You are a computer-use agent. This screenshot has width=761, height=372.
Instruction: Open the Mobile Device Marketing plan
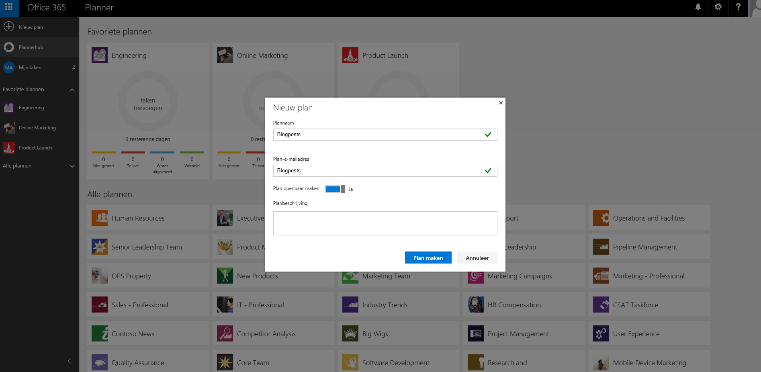[649, 361]
